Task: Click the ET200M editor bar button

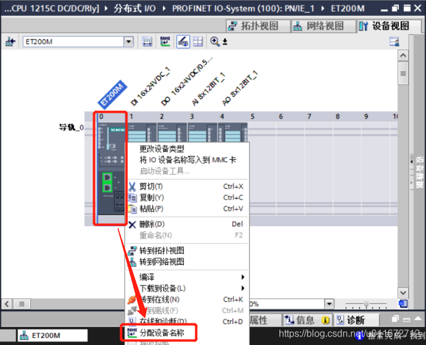Action: tap(53, 335)
